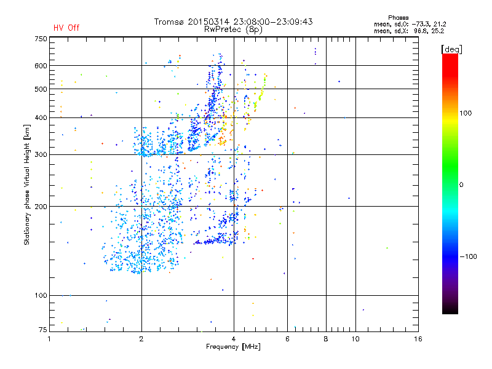492x369 pixels.
Task: Click the 'Stationary phase Virtual Height [km]' axis title
Action: [x=27, y=184]
